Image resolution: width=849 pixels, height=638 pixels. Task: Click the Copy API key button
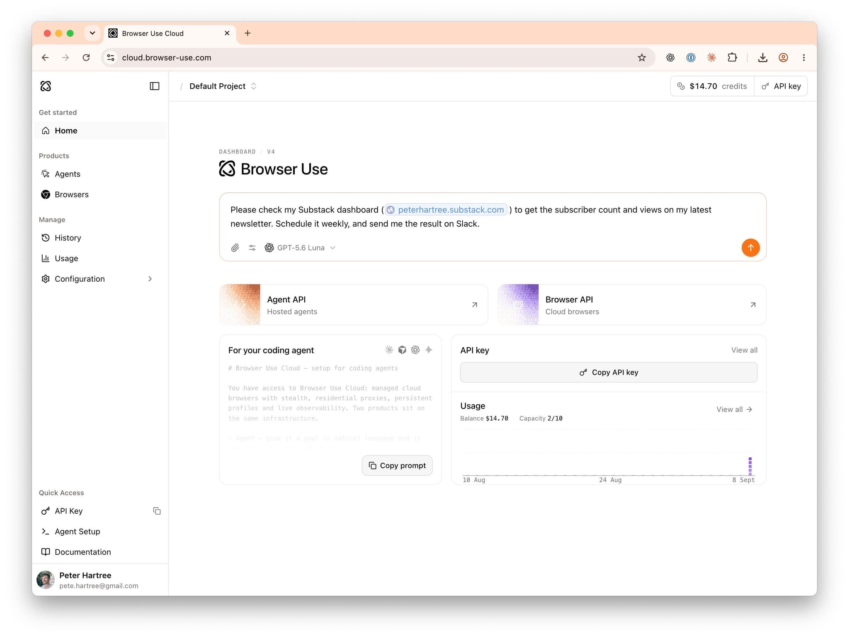click(609, 372)
